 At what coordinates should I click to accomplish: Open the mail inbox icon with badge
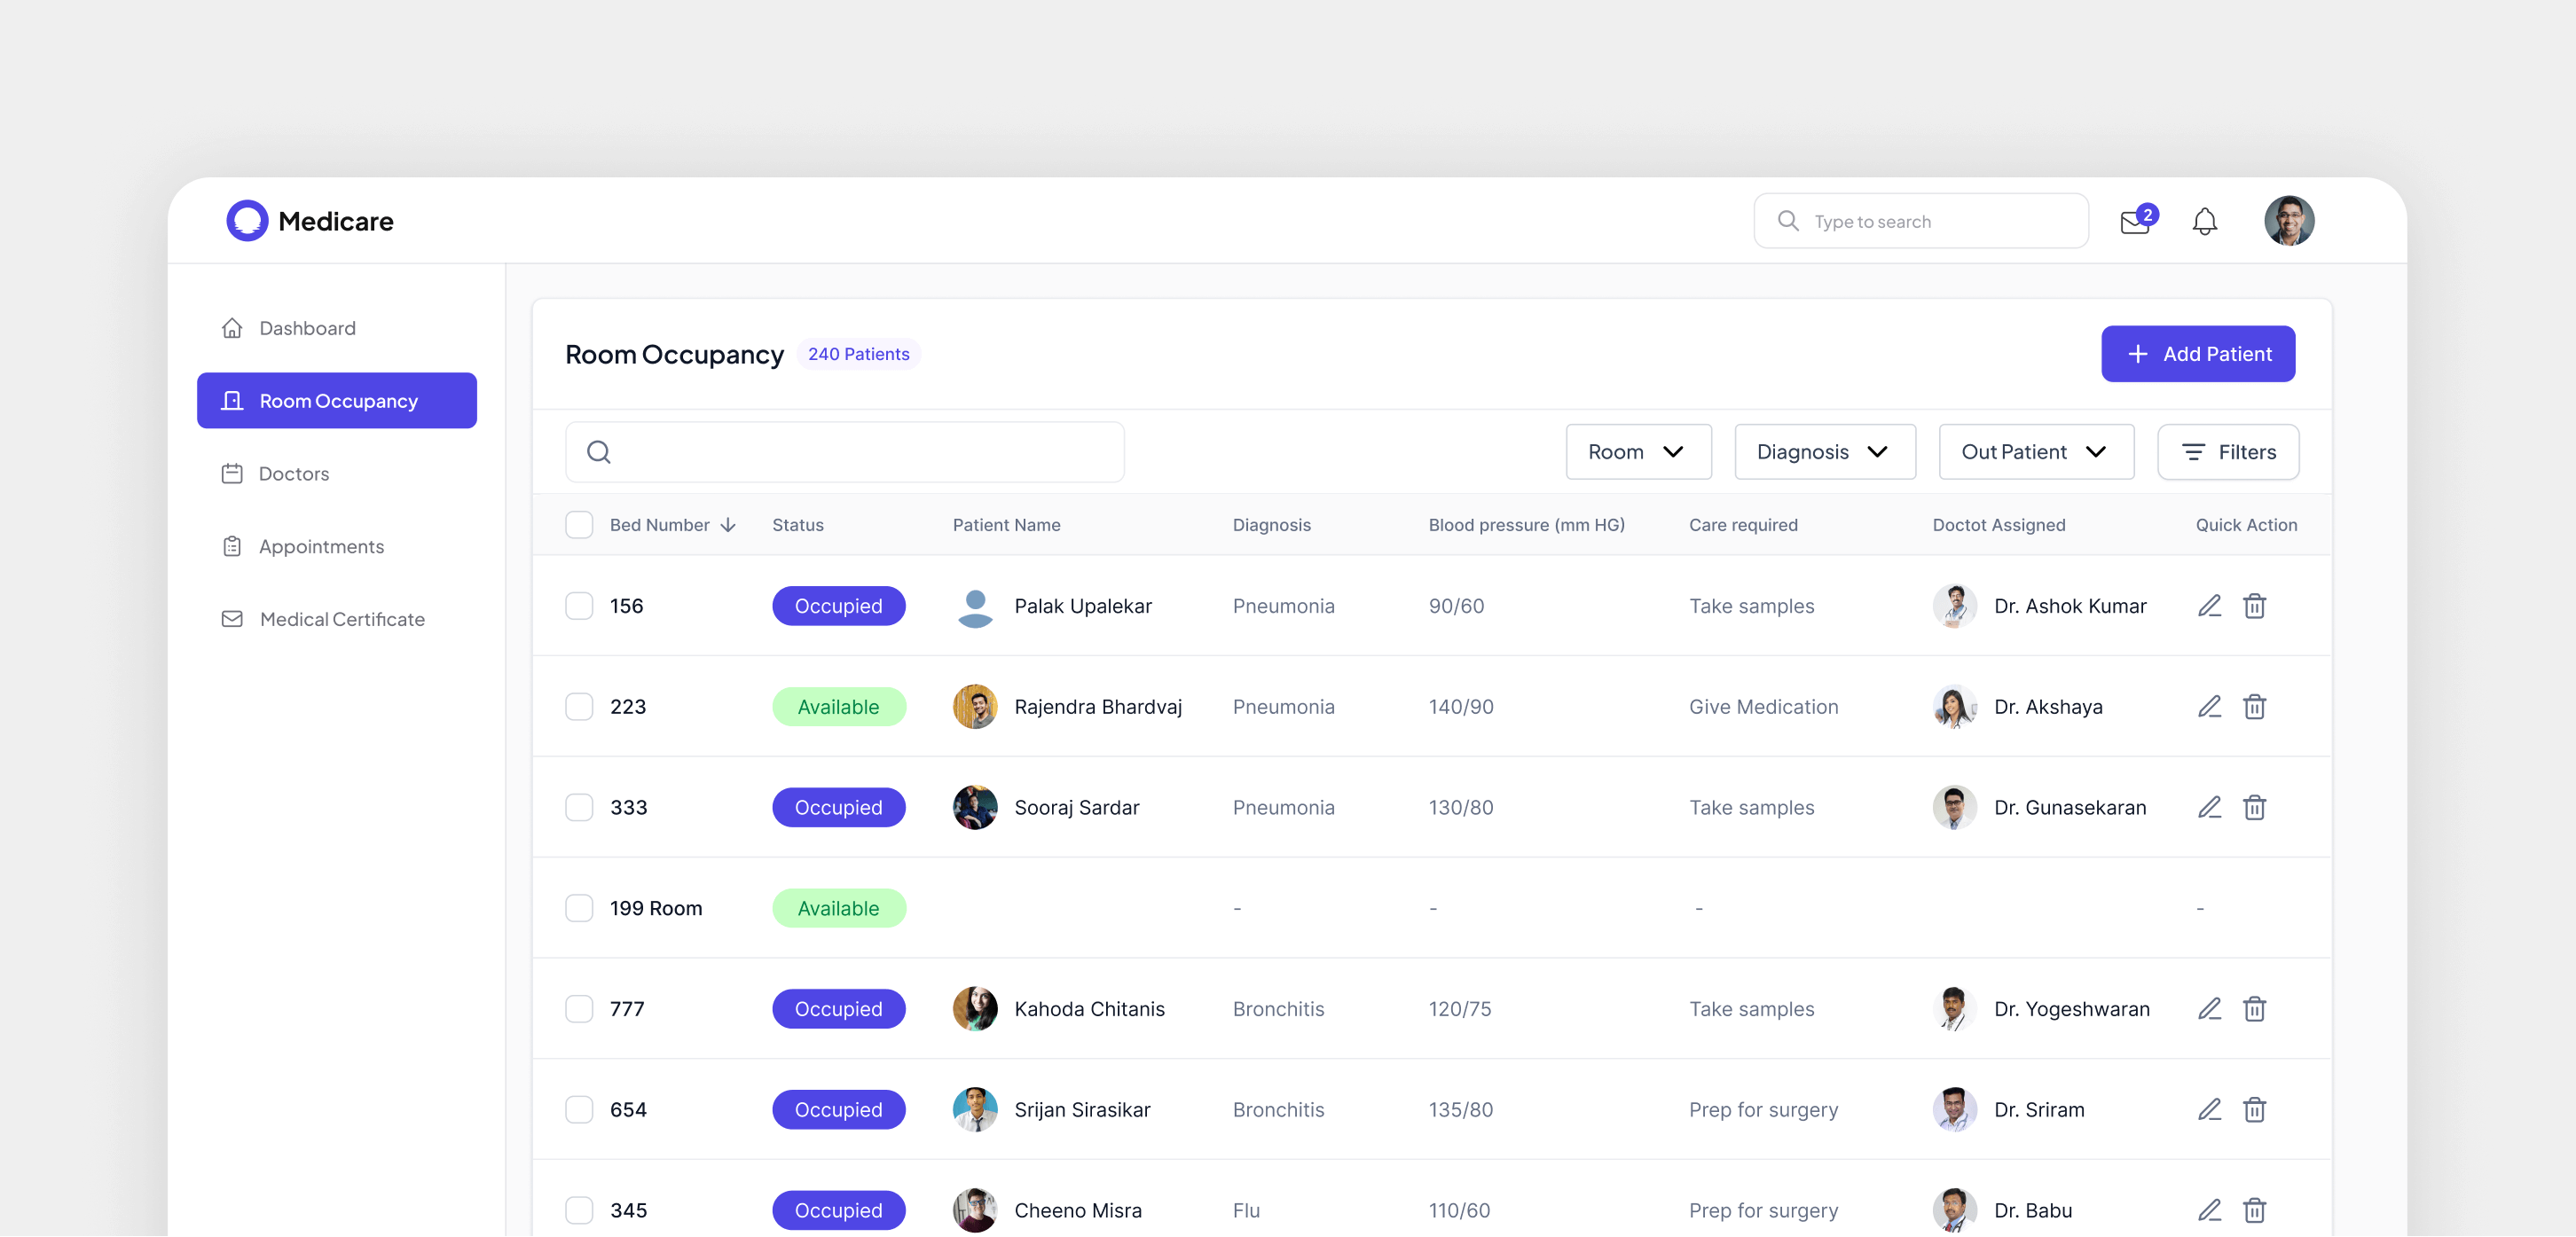[2135, 222]
